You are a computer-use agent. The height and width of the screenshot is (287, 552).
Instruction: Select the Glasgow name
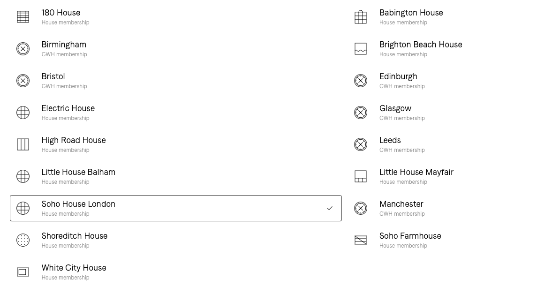(395, 108)
